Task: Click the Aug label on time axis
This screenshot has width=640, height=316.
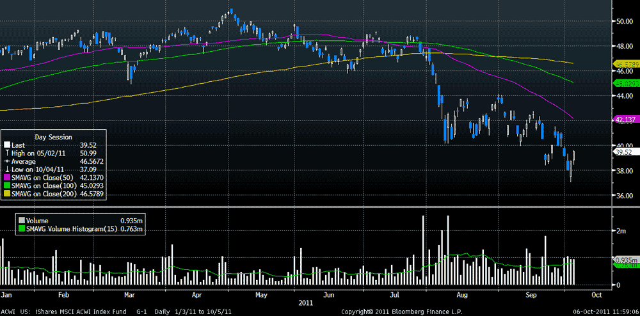Action: (461, 294)
